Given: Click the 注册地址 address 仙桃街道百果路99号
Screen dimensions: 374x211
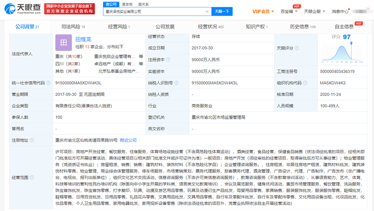Looking at the screenshot, I should 87,140.
